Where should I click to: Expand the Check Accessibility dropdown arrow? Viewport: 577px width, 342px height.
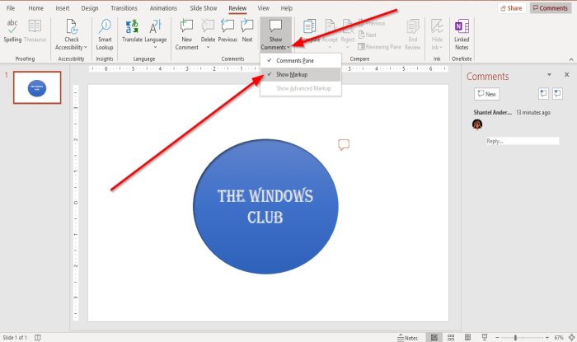pyautogui.click(x=86, y=48)
